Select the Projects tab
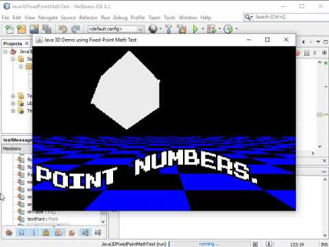Viewport: 329px width, 247px height. tap(12, 43)
